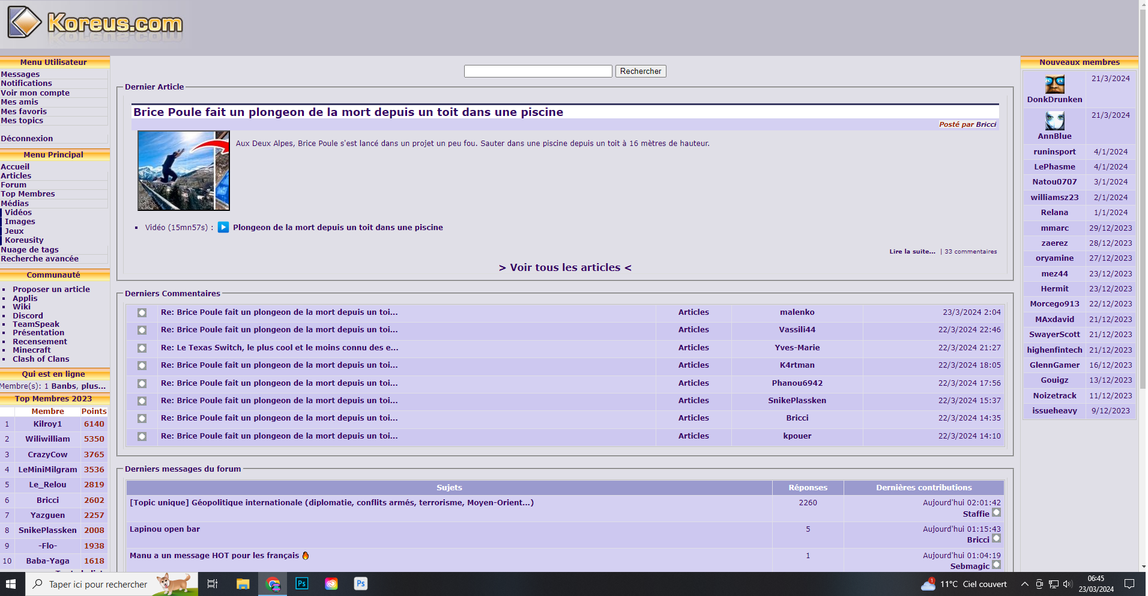Open the Brice Poule article thumbnail

pos(184,171)
